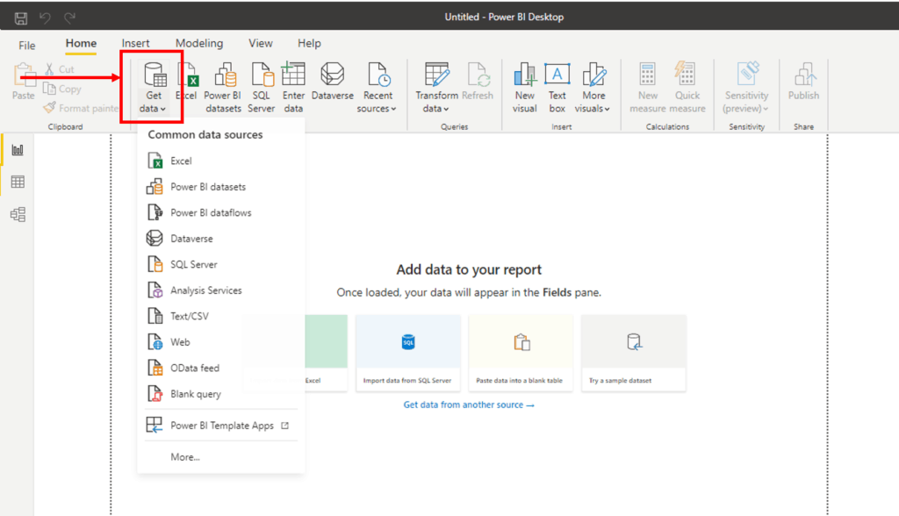899x516 pixels.
Task: Insert a Text box from ribbon
Action: tap(557, 88)
